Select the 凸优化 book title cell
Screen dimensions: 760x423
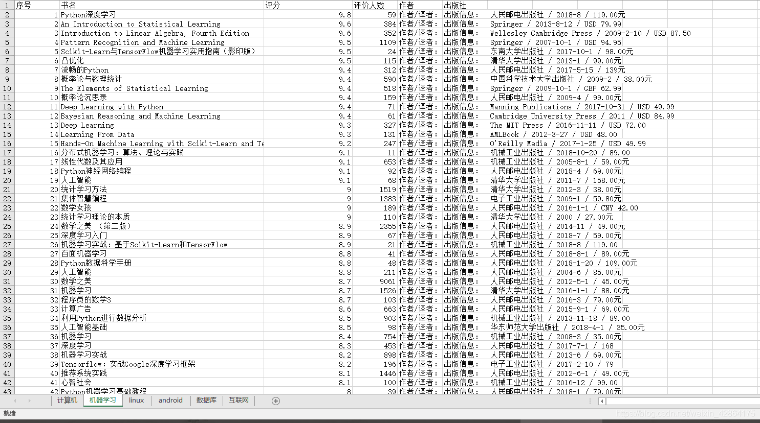[162, 61]
